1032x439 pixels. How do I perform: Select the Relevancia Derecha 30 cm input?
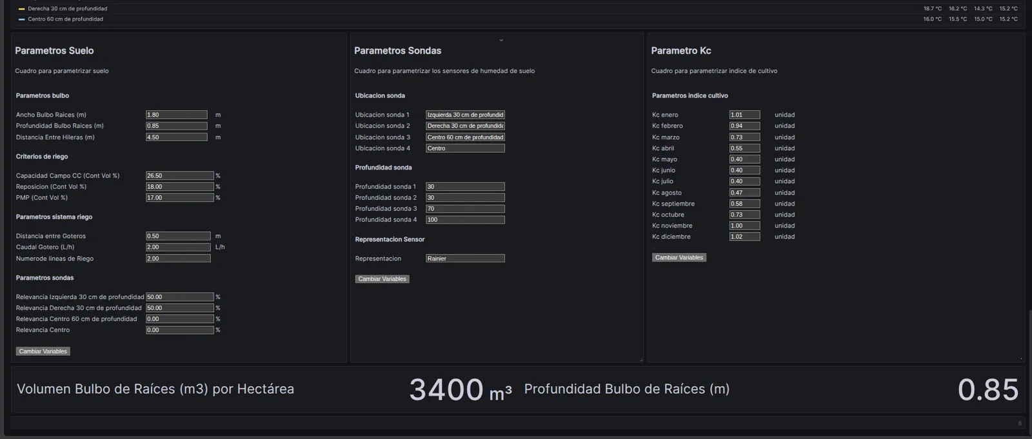click(180, 308)
